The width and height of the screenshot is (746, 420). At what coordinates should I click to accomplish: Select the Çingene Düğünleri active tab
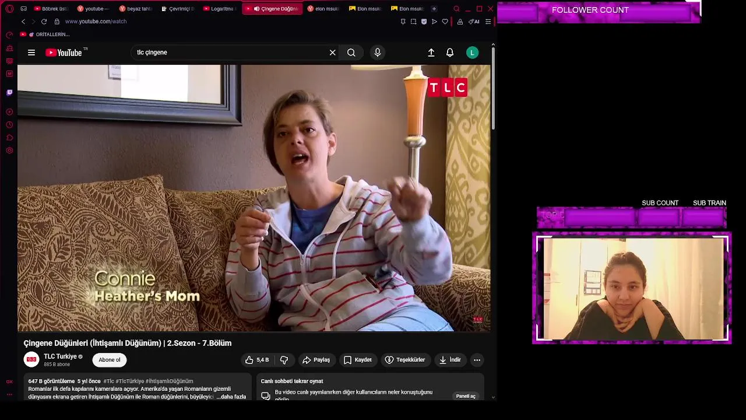pos(272,9)
